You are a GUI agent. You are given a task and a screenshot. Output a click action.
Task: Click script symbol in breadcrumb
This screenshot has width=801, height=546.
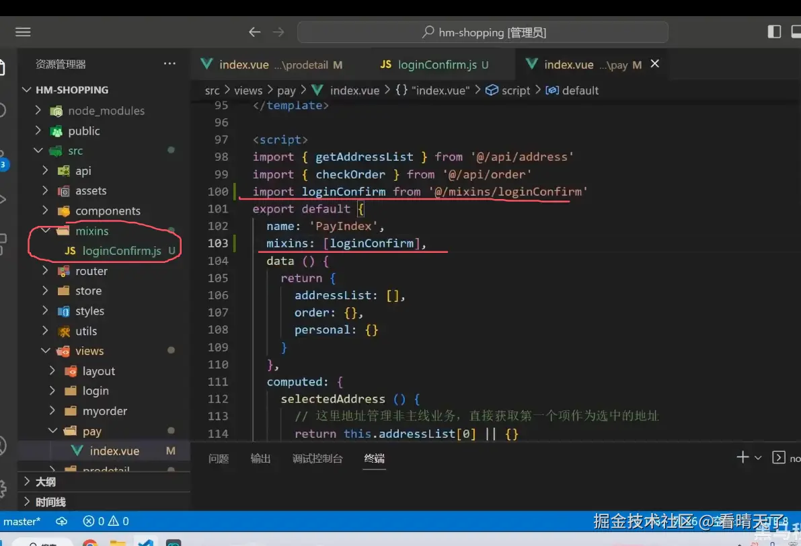coord(515,90)
